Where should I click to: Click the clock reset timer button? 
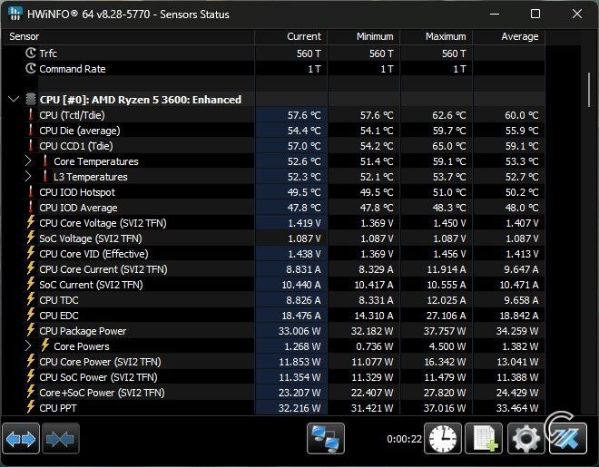click(x=443, y=438)
